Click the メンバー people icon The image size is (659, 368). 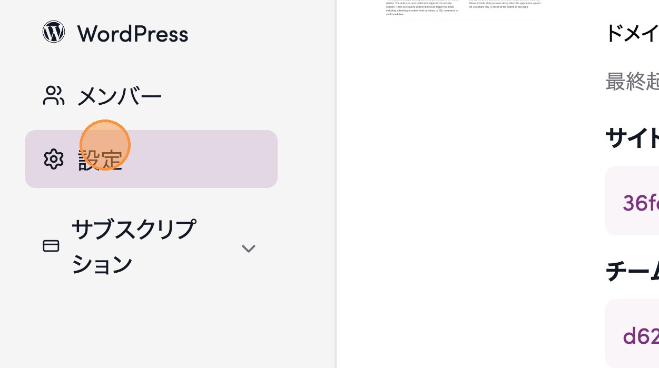point(53,96)
